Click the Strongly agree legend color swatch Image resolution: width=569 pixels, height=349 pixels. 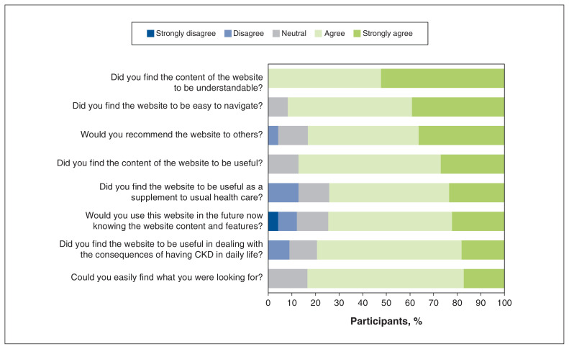tap(357, 33)
